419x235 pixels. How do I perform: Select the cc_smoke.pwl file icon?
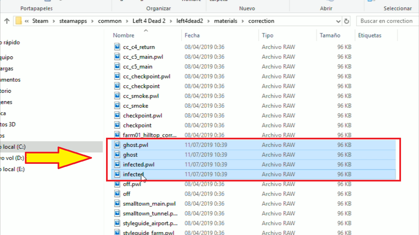(118, 96)
